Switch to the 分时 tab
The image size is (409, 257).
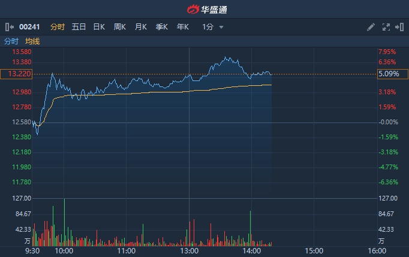click(x=58, y=27)
